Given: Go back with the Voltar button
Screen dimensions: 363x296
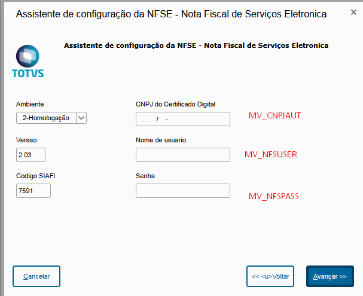Looking at the screenshot, I should [x=270, y=276].
